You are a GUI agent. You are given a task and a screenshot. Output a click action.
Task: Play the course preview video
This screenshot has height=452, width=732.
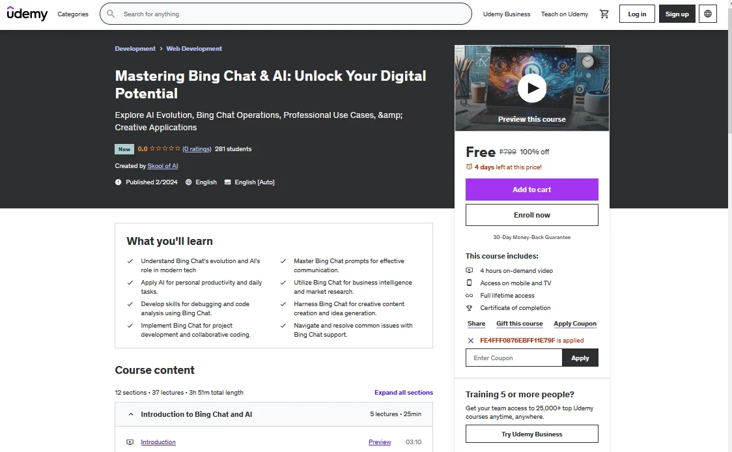[531, 88]
